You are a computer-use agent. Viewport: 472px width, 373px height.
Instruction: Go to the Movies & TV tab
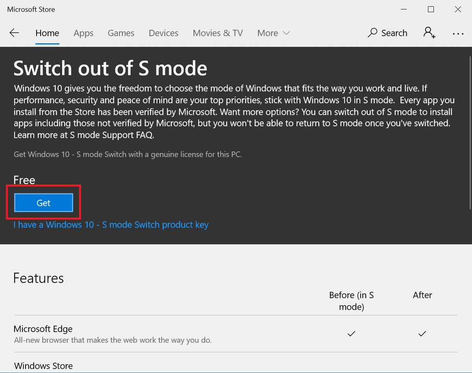(x=218, y=33)
